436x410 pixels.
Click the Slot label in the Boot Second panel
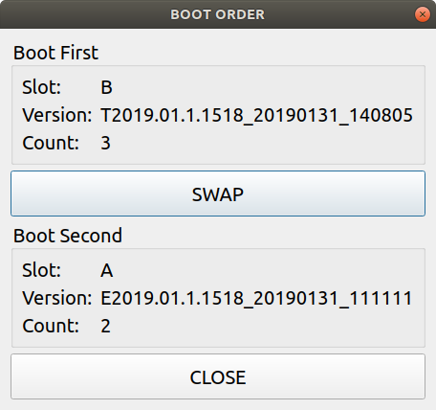pos(41,270)
